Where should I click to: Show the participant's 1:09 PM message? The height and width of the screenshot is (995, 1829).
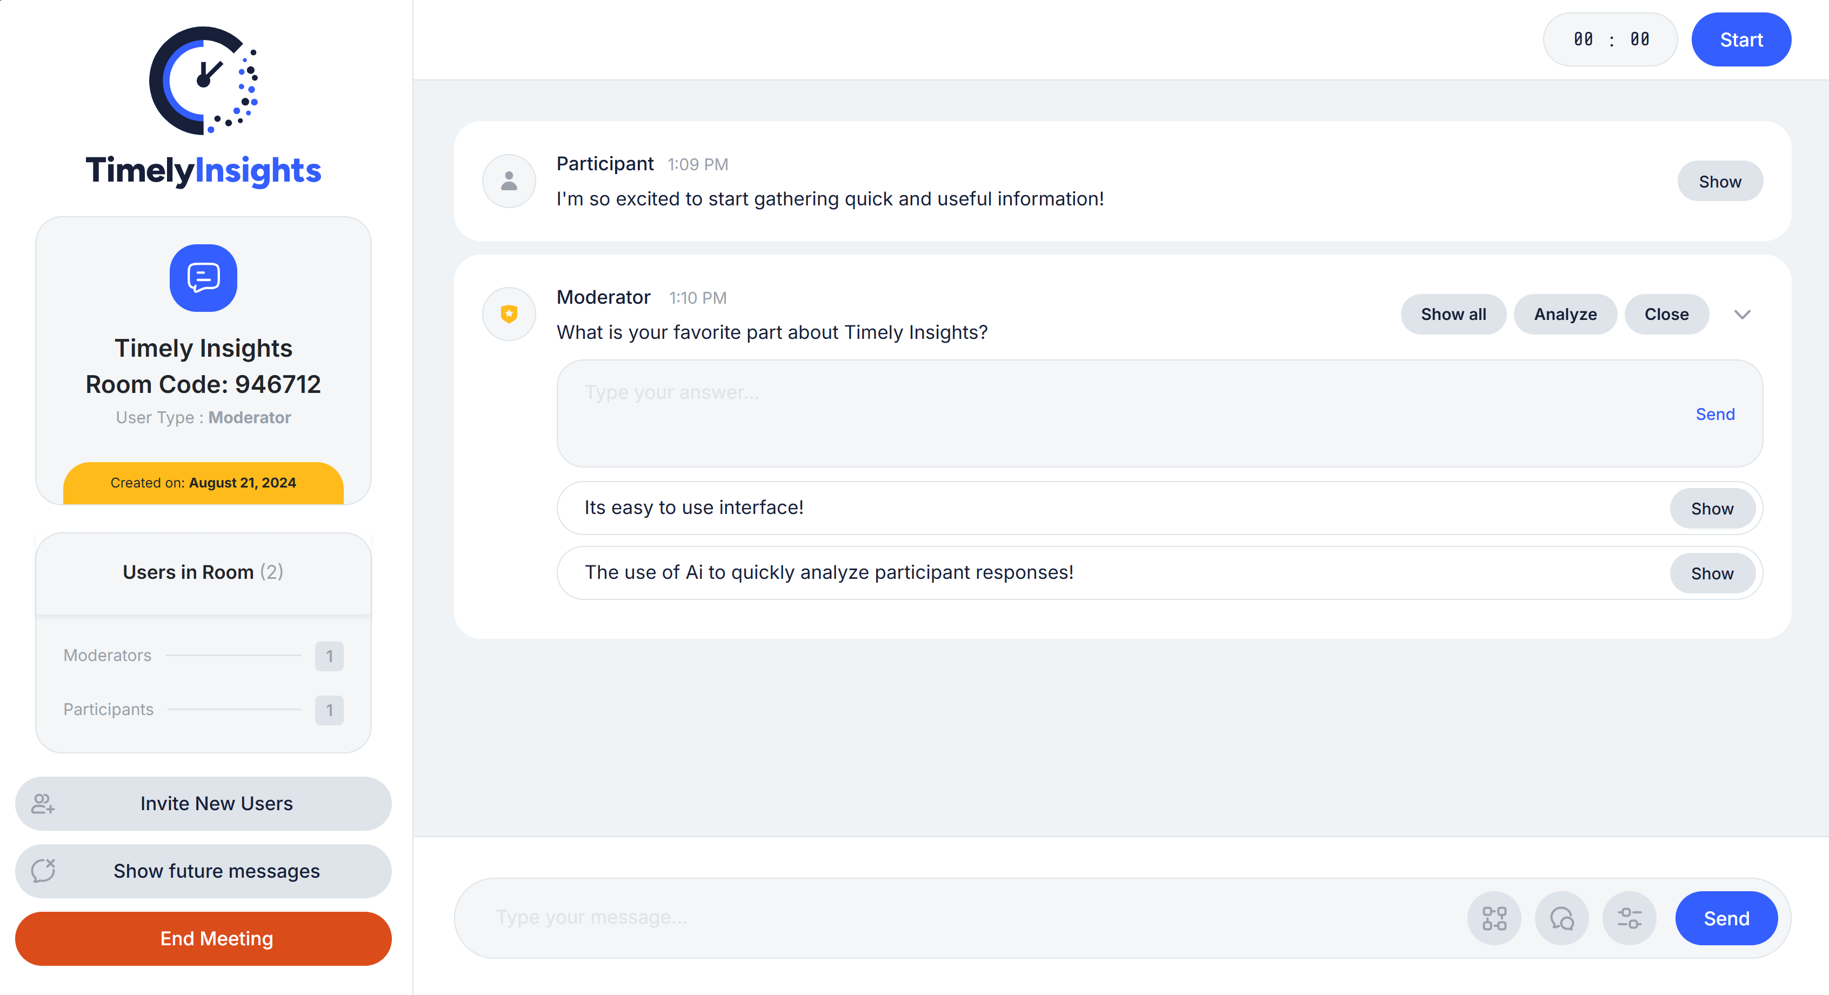click(x=1719, y=182)
